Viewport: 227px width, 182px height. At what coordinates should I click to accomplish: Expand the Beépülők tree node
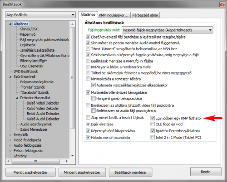click(10, 135)
